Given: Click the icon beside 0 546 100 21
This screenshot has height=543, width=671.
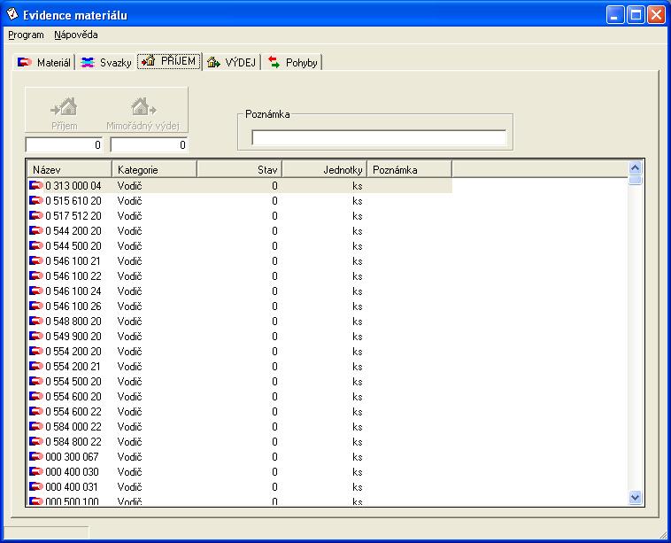Looking at the screenshot, I should pos(36,261).
